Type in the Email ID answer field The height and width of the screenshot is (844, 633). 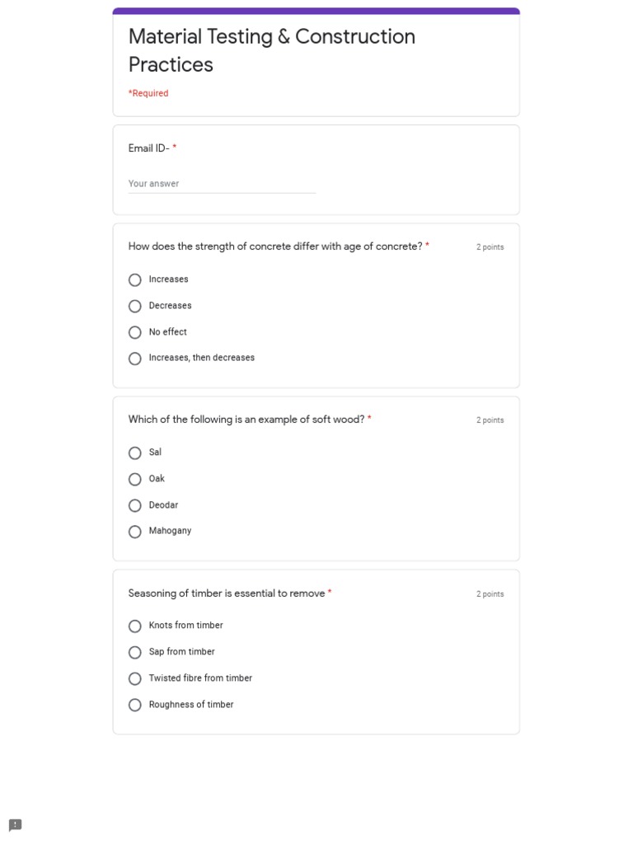tap(222, 184)
